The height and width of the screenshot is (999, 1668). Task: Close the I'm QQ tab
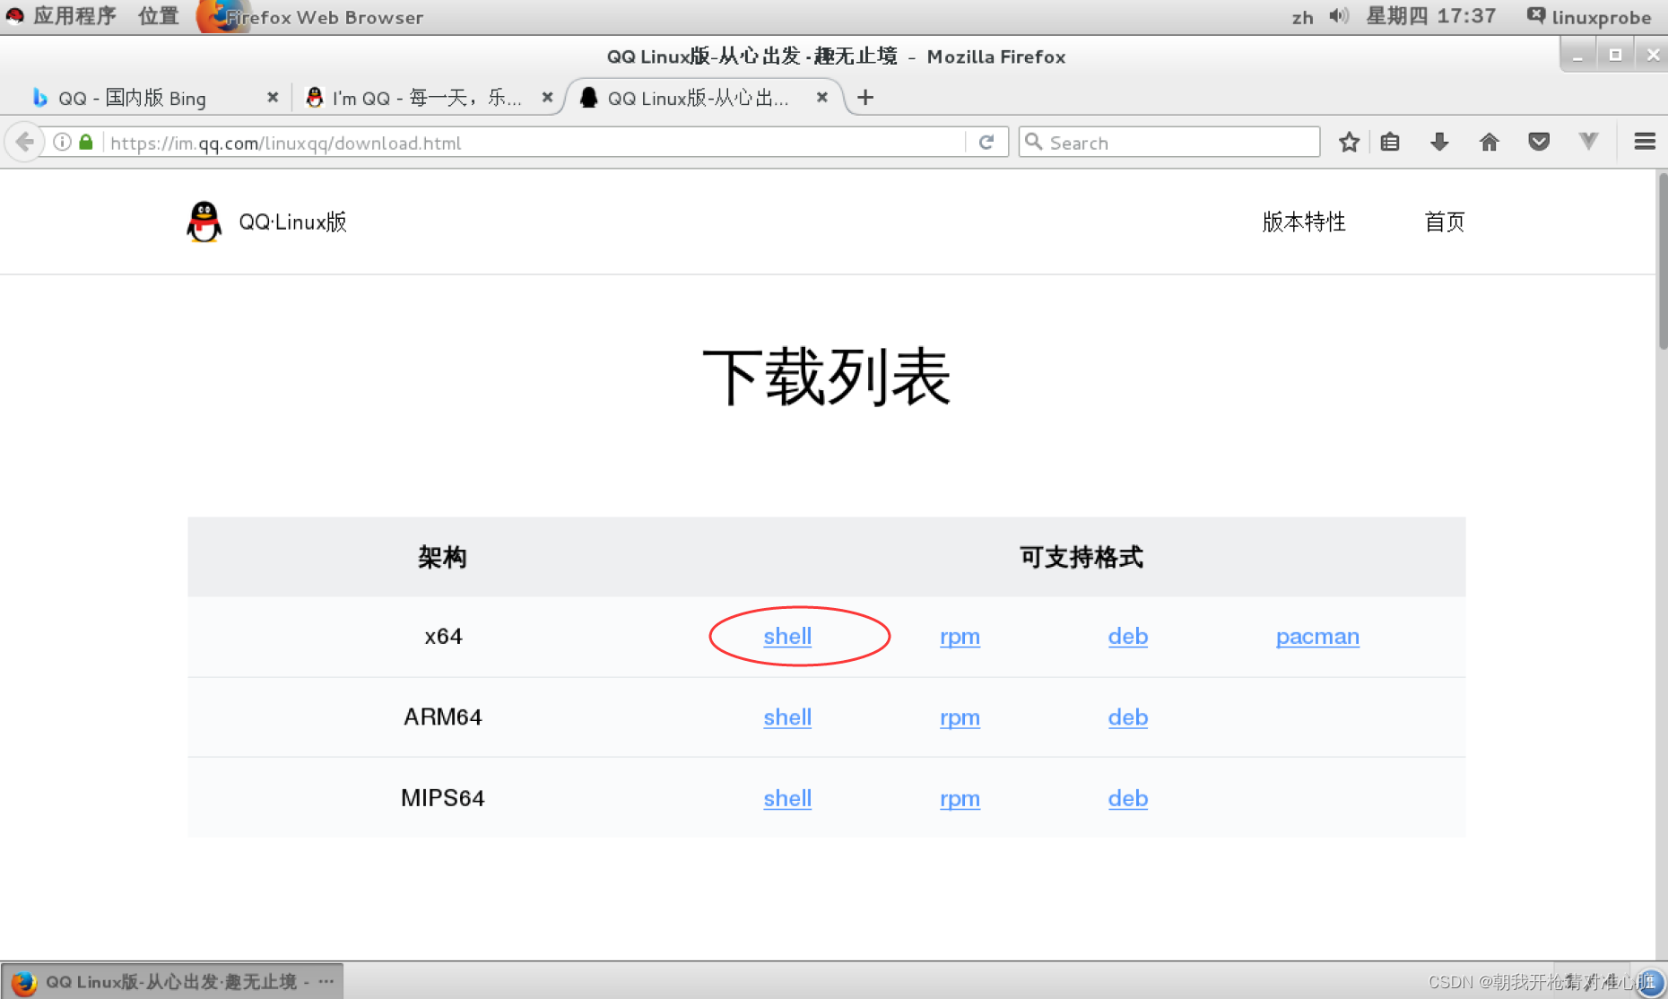[547, 97]
